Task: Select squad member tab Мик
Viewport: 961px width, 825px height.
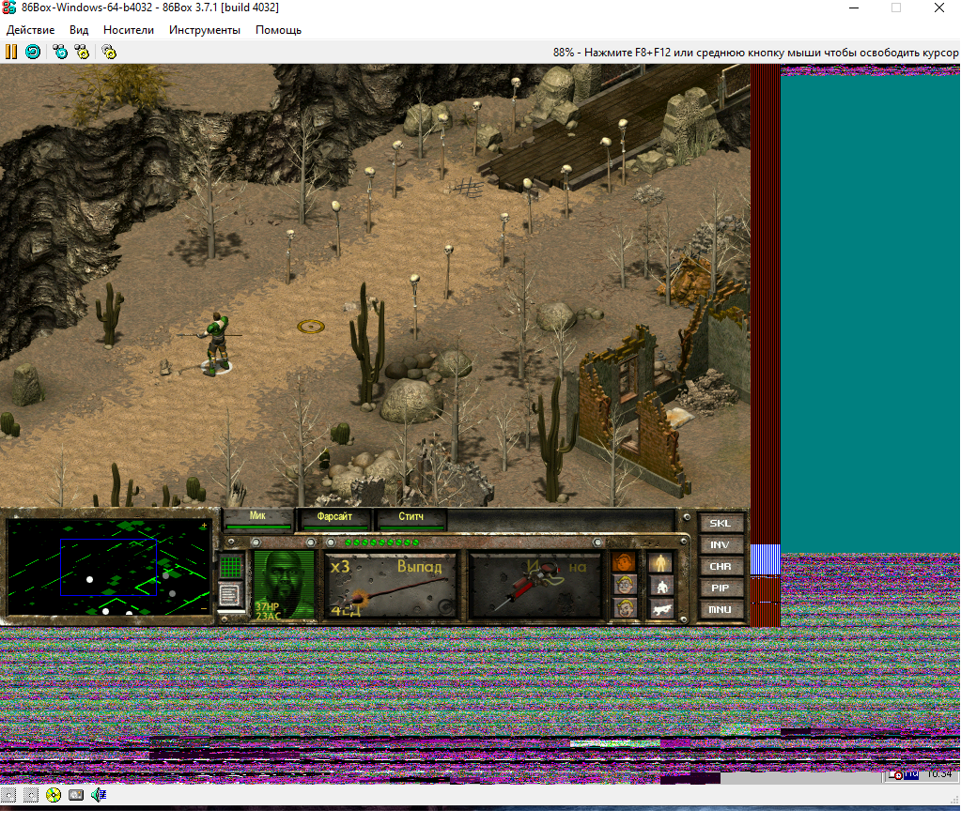Action: click(x=258, y=518)
